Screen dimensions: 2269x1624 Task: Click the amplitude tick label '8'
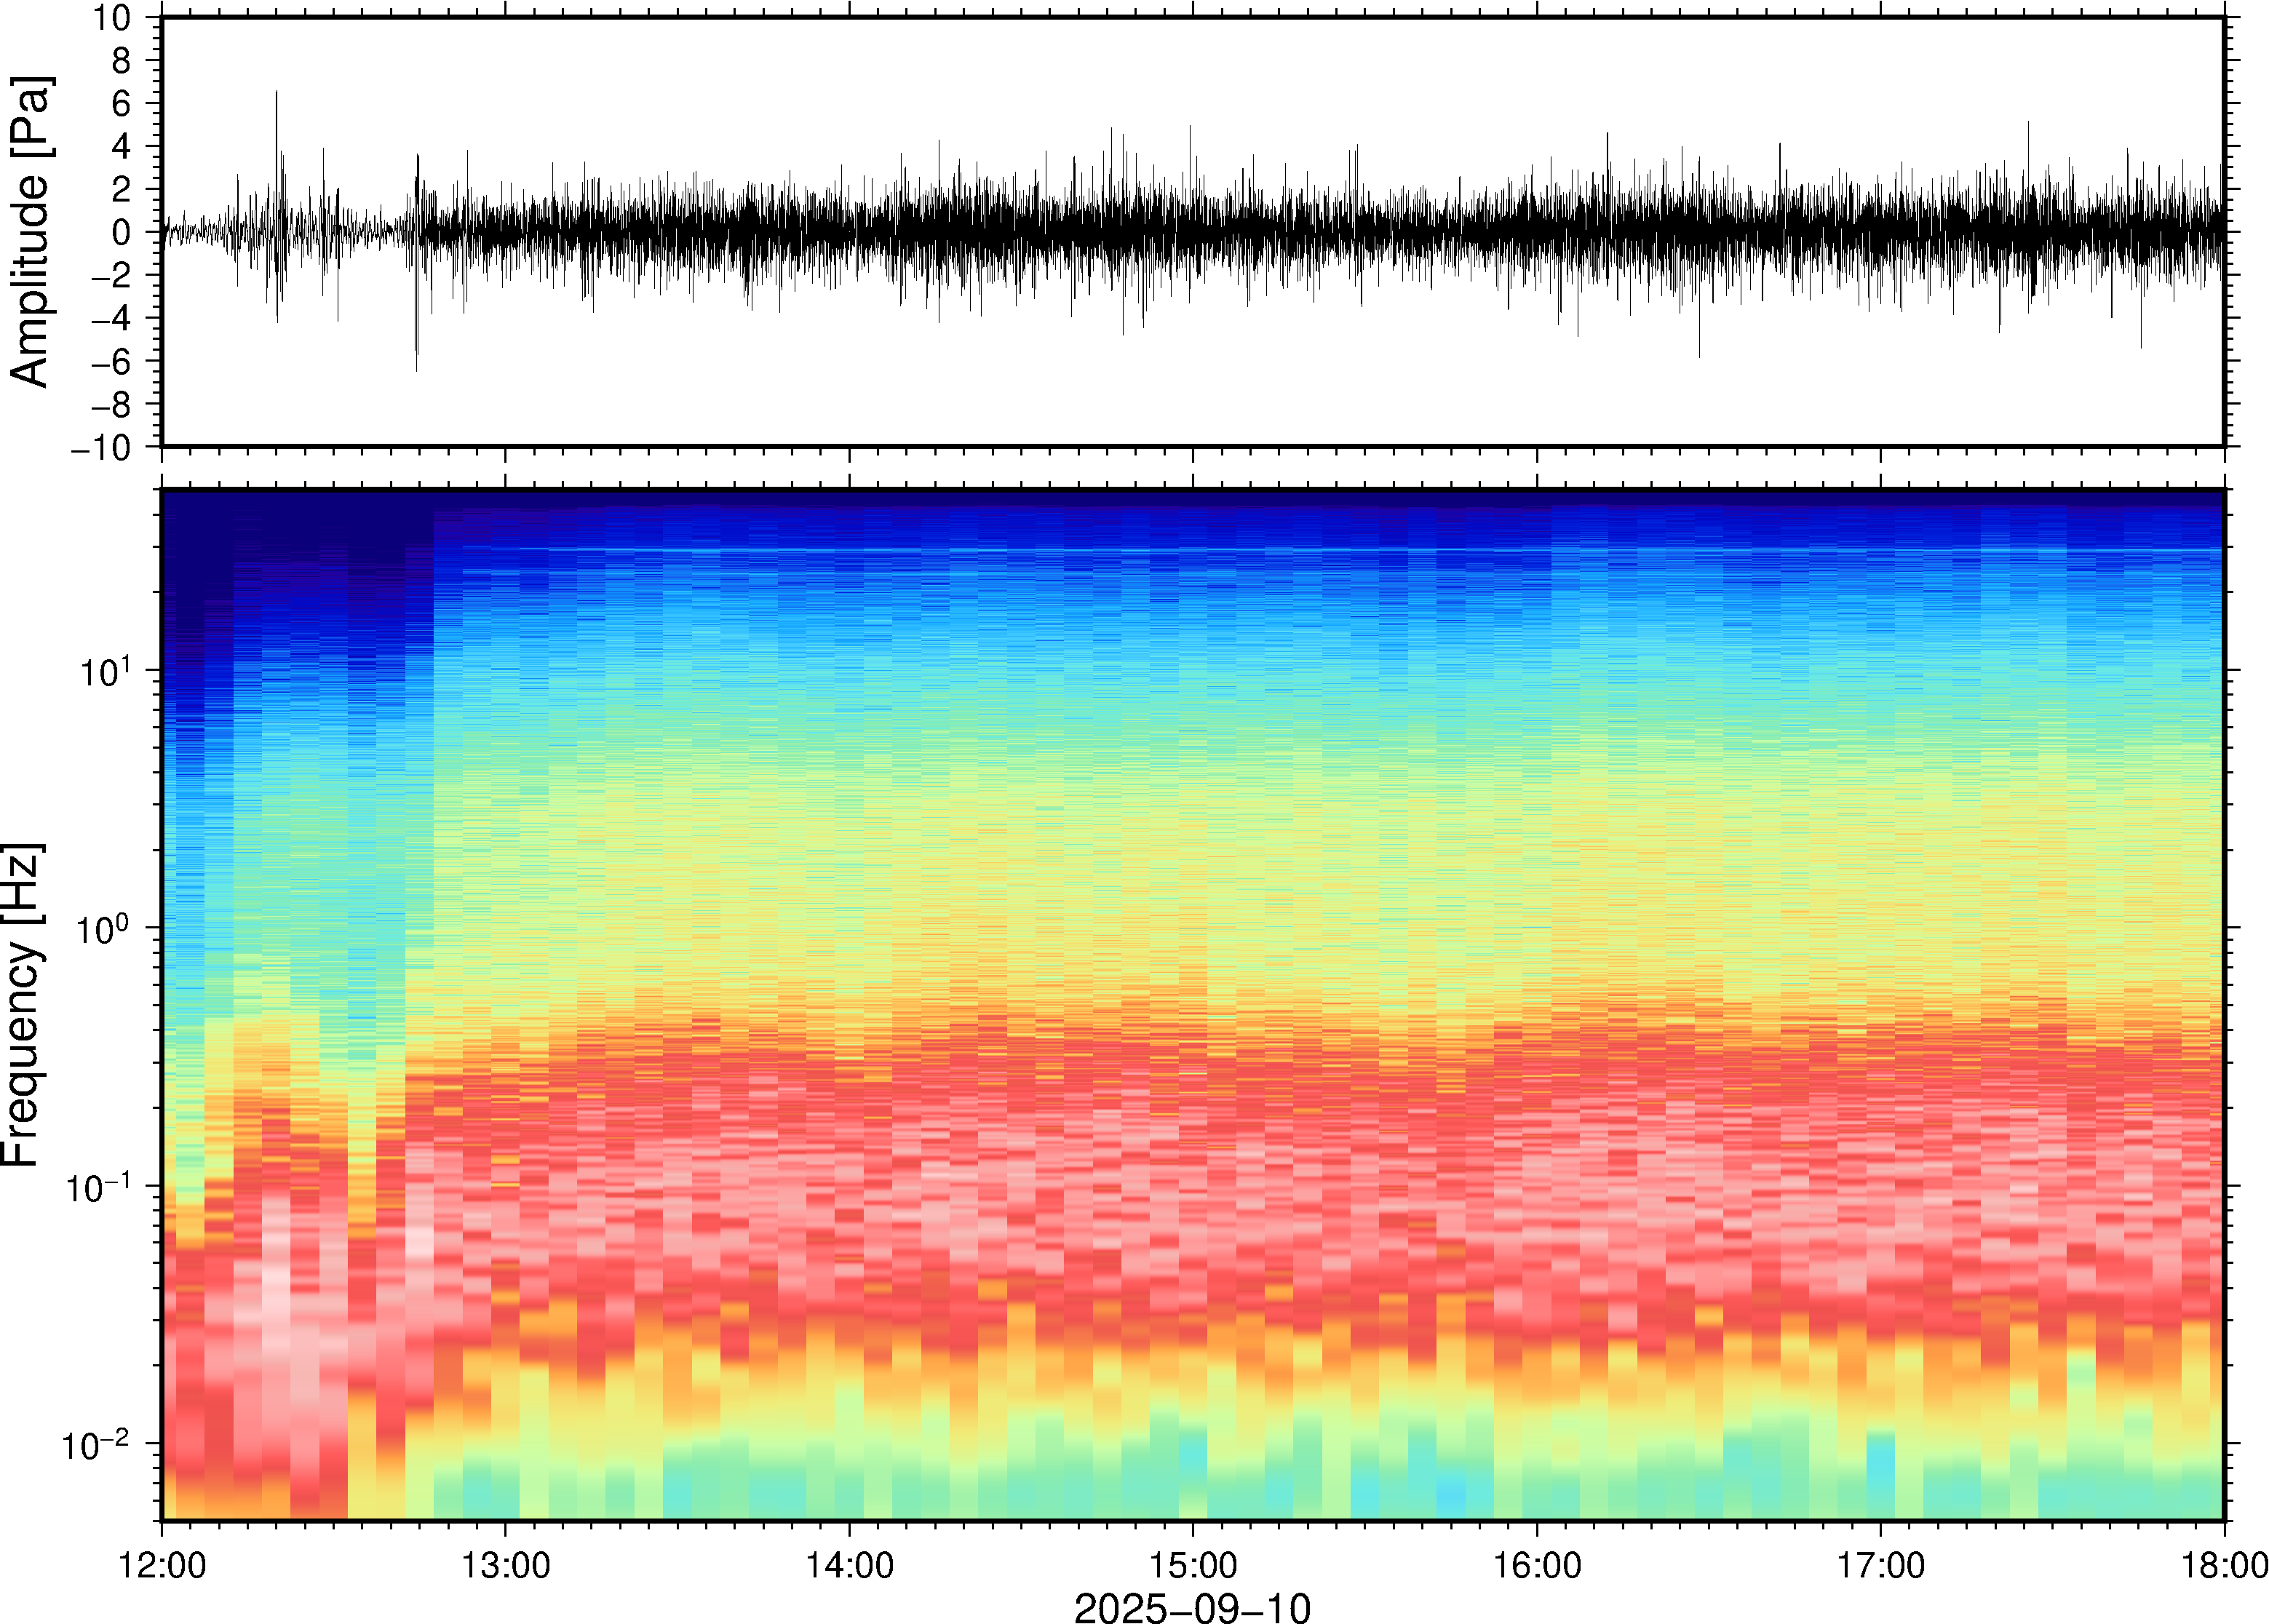121,61
